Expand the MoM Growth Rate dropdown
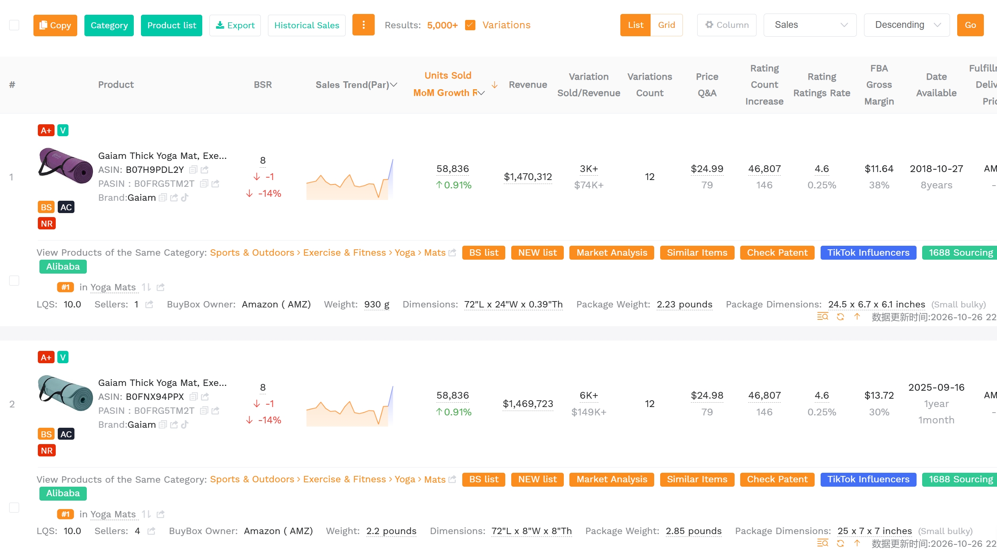The image size is (997, 552). 481,93
